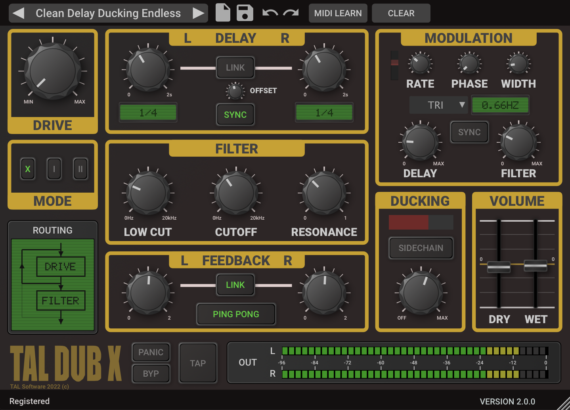Activate MIDI LEARN mode
This screenshot has height=410, width=570.
click(x=338, y=13)
